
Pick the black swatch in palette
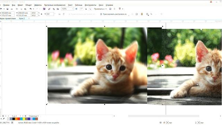[x=14, y=119]
